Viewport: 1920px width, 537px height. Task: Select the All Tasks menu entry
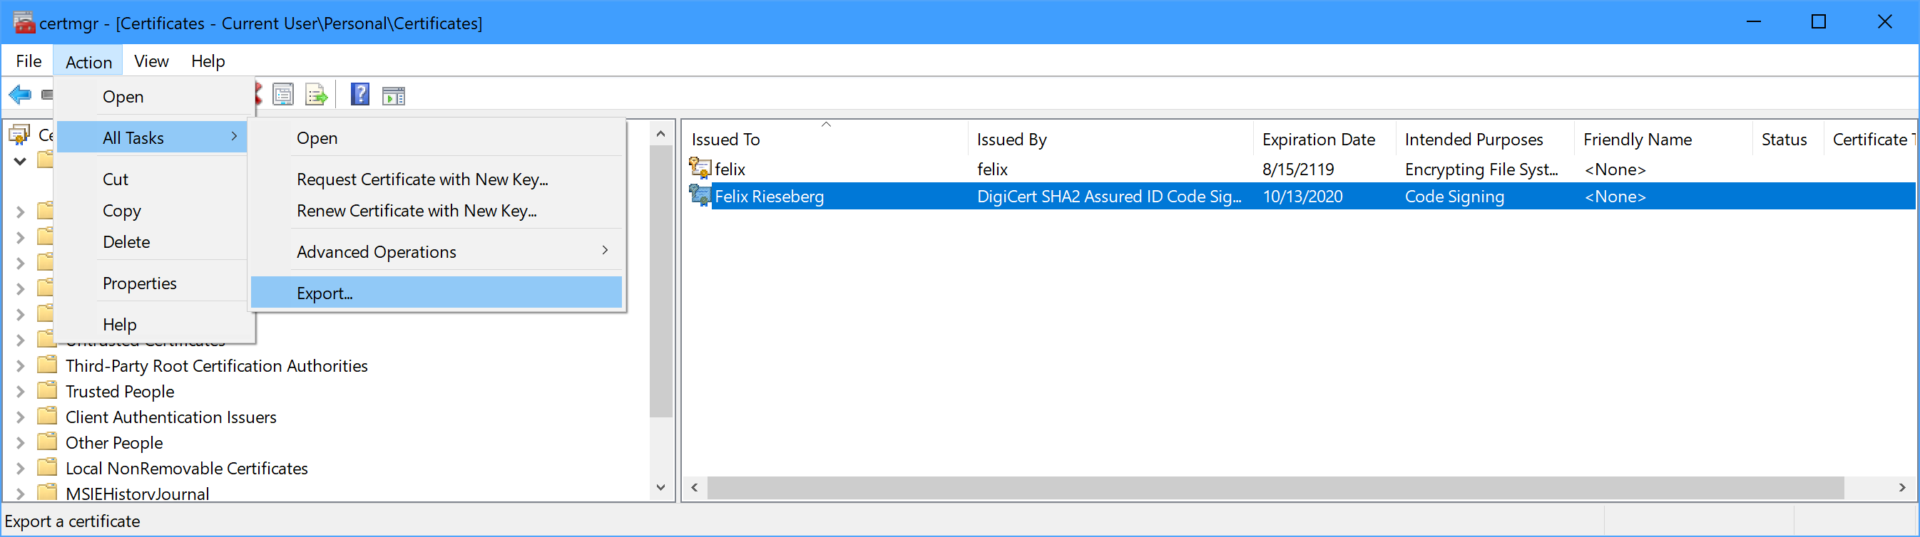pyautogui.click(x=152, y=137)
